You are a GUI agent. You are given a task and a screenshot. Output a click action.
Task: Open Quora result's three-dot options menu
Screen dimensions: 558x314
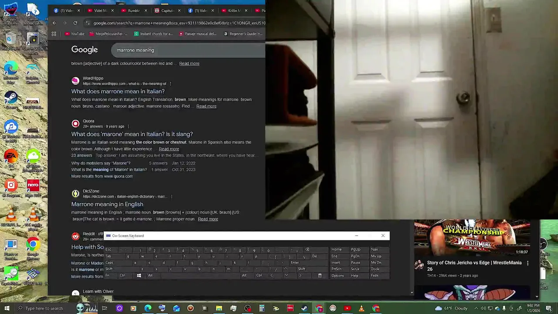pyautogui.click(x=128, y=126)
